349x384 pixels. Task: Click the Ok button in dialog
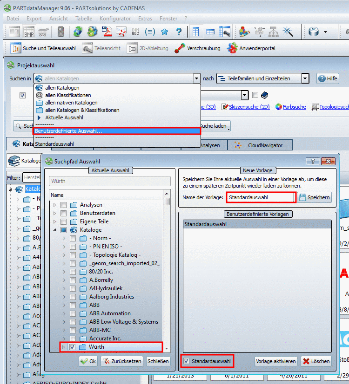(88, 361)
